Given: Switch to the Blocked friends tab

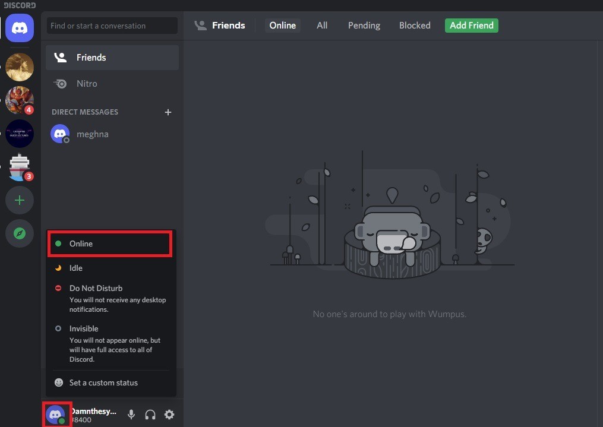Looking at the screenshot, I should coord(415,26).
